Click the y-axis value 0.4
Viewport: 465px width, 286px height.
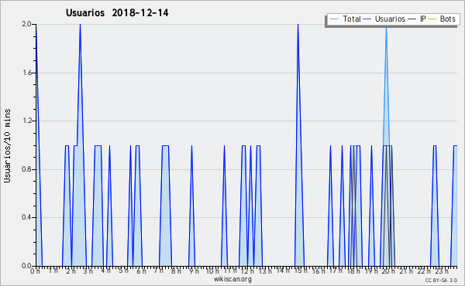(x=26, y=217)
